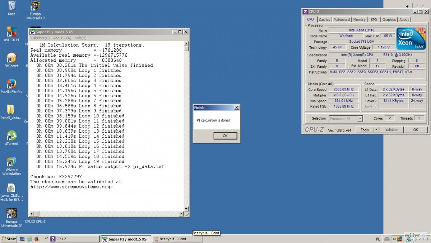The image size is (431, 243).
Task: Open Firefox from the quick launch bar
Action: coord(37,239)
